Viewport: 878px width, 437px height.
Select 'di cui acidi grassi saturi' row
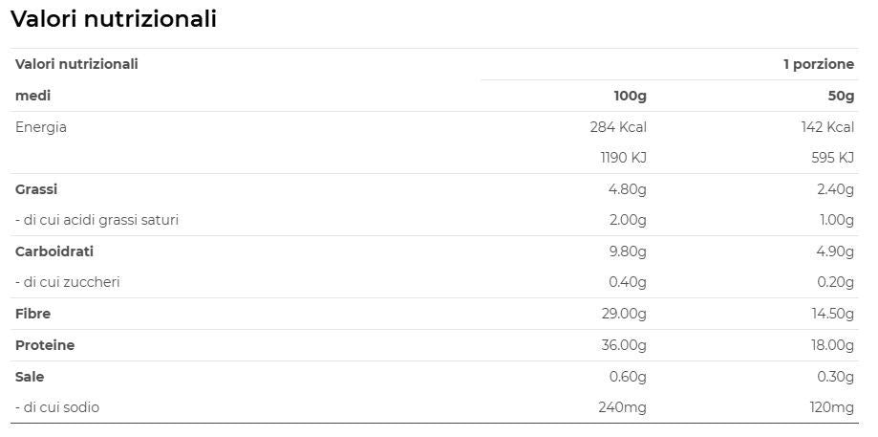[x=96, y=220]
